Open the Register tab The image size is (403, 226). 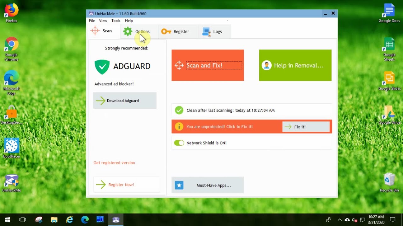pos(178,31)
